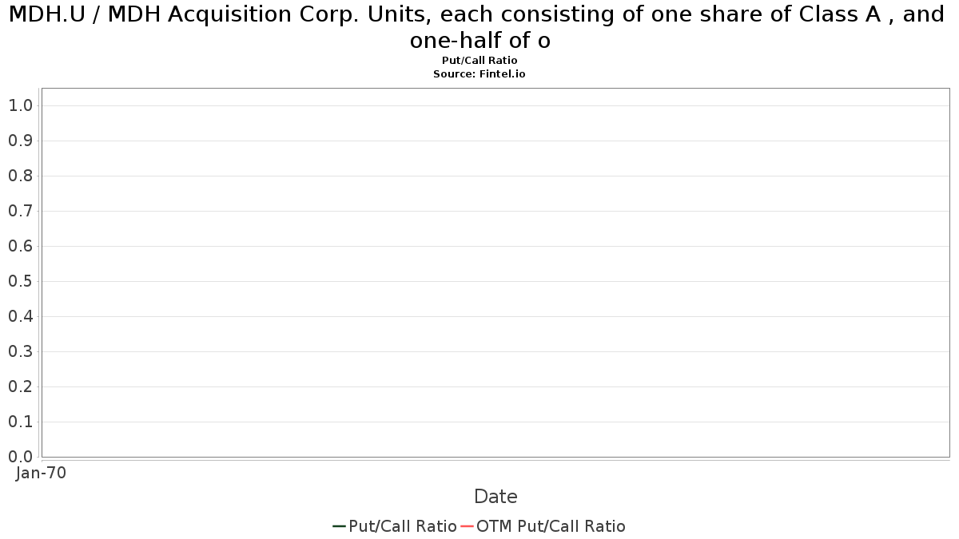Toggle the OTM Put/Call Ratio legend entry
Image resolution: width=959 pixels, height=539 pixels.
tap(543, 526)
